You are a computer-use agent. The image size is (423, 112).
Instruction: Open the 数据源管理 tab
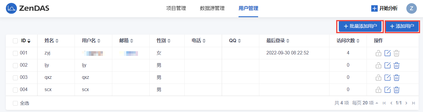(212, 8)
